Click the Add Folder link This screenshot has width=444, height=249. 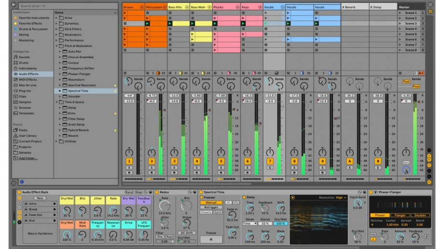click(x=28, y=158)
